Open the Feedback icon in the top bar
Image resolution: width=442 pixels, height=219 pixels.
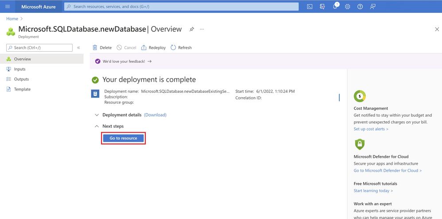(x=372, y=7)
